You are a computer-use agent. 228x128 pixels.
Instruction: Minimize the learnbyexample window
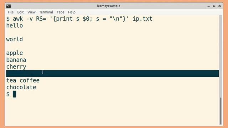tap(208, 6)
